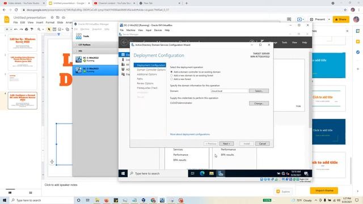Select slide 3 thumbnail in filmstrip

[x=23, y=81]
